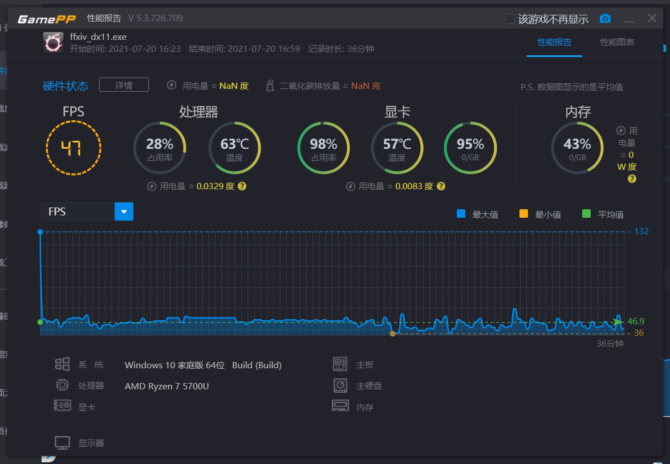
Task: Click the CO2 bottle icon beside 二氧化碳排放量
Action: click(x=270, y=85)
